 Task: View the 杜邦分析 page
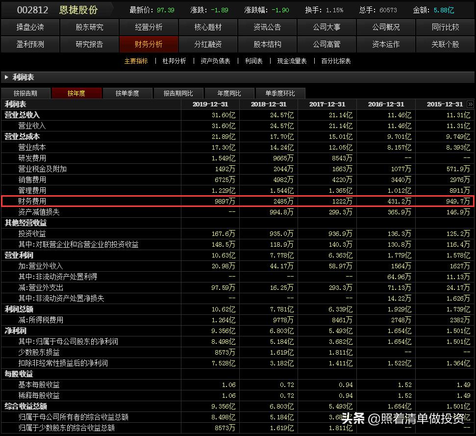(x=174, y=61)
